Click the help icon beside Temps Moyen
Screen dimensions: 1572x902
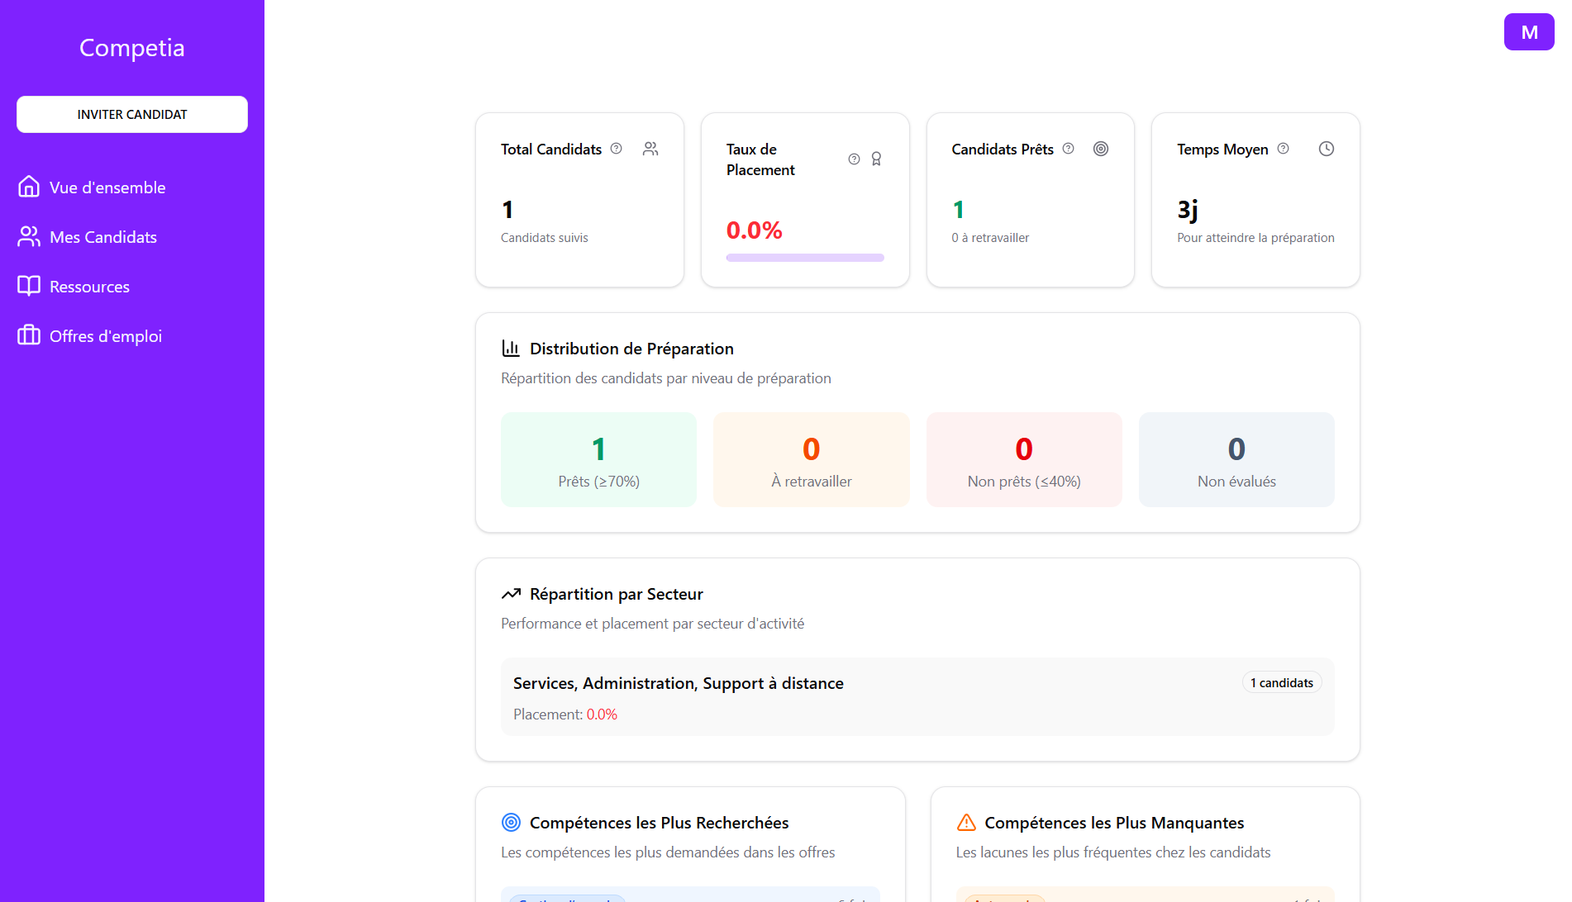[x=1283, y=149]
